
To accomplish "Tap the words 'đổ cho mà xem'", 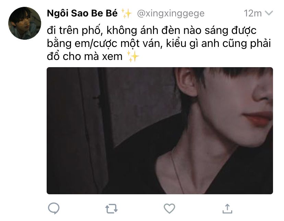I will (85, 57).
